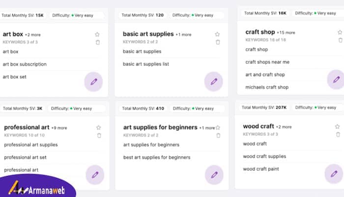Edit the wood craft group with pencil
Screen dimensions: 344x197
tap(334, 174)
